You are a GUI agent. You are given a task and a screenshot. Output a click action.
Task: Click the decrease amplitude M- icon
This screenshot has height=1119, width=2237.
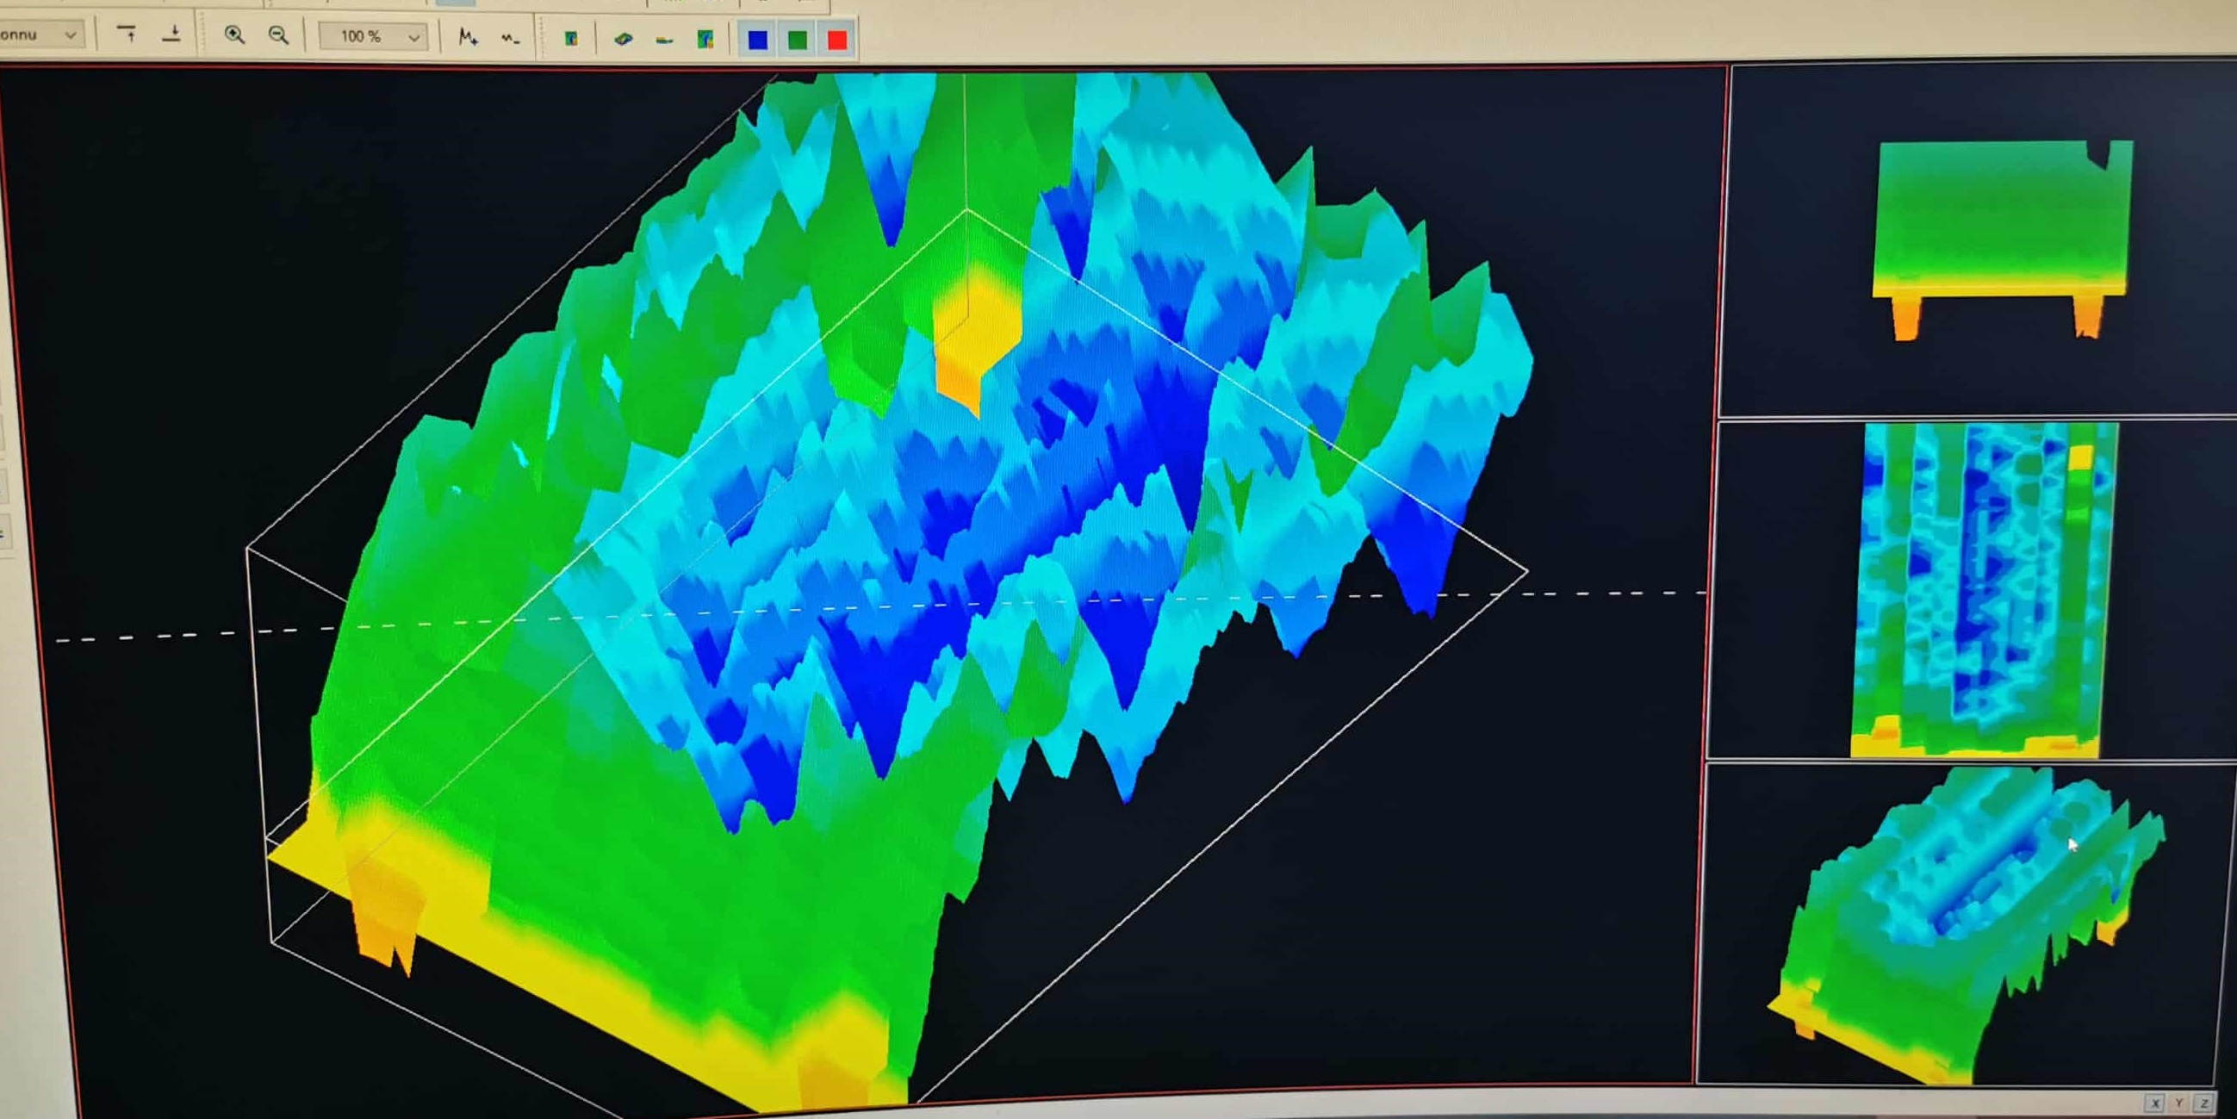pos(511,38)
